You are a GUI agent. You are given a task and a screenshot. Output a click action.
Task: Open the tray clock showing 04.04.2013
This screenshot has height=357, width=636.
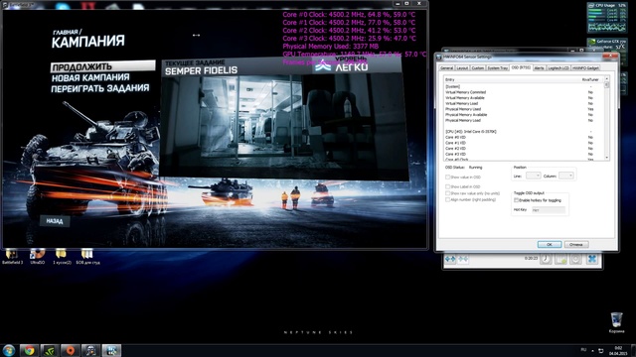pos(618,350)
